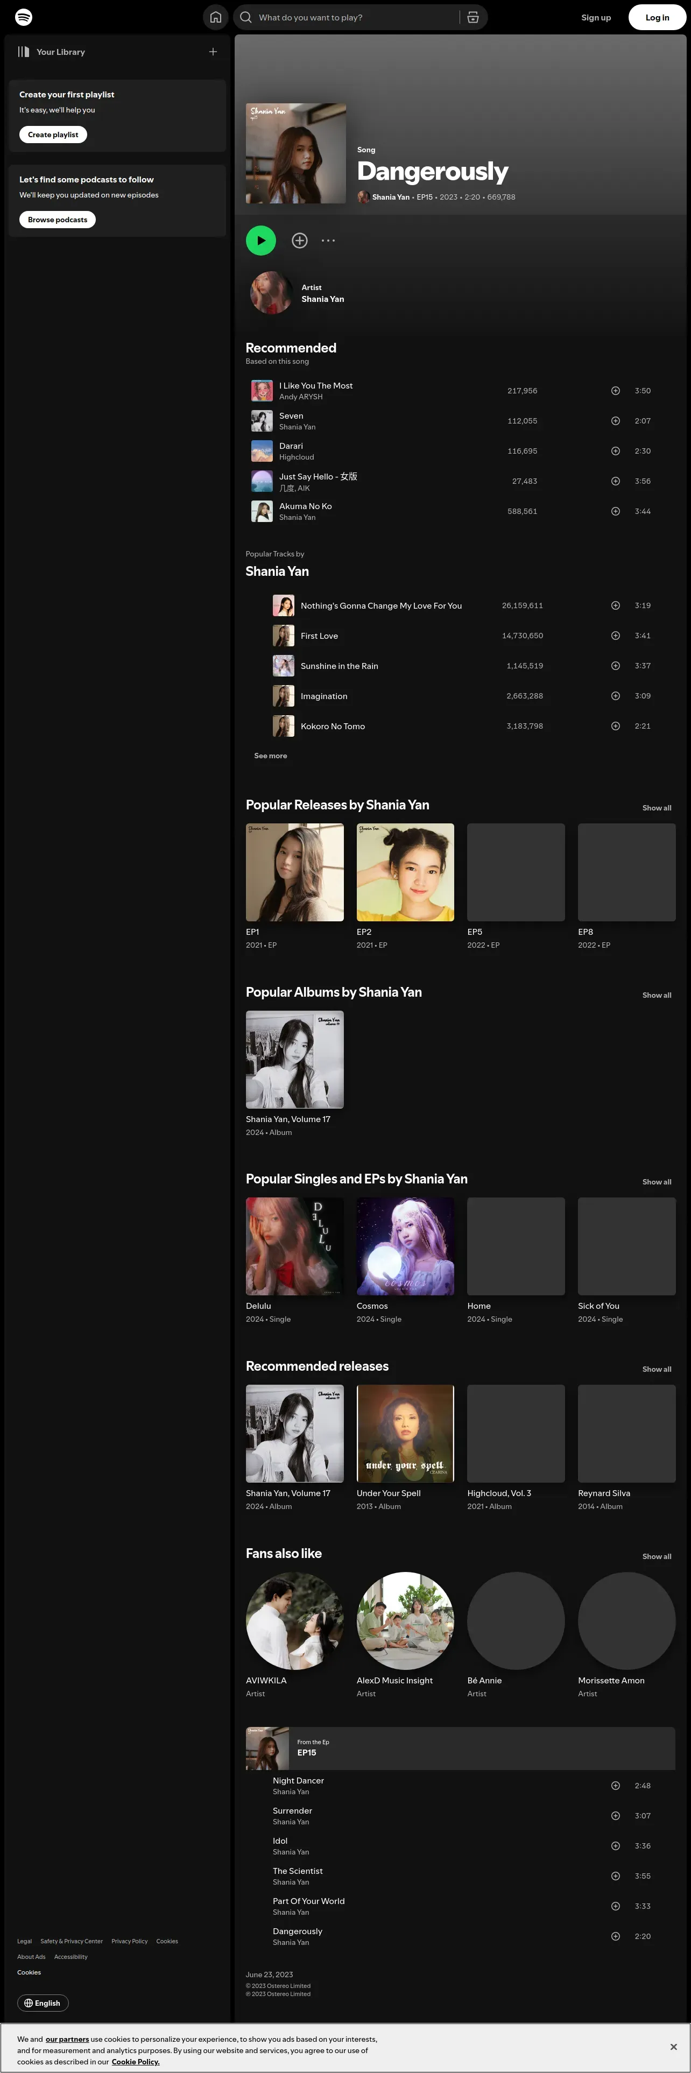Add Seven to library via plus icon
The height and width of the screenshot is (2073, 691).
tap(615, 421)
